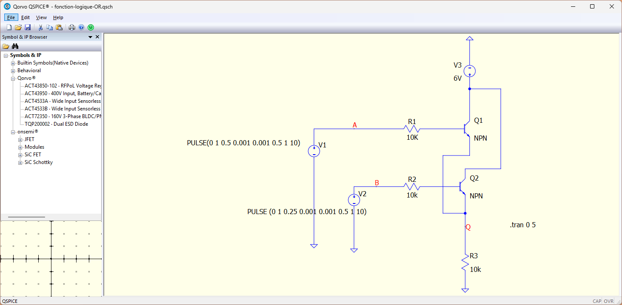Open the Edit menu
The height and width of the screenshot is (305, 622).
[x=26, y=17]
